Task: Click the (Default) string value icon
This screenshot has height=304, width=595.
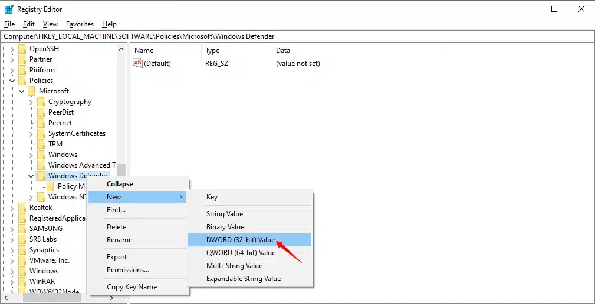Action: coord(138,63)
